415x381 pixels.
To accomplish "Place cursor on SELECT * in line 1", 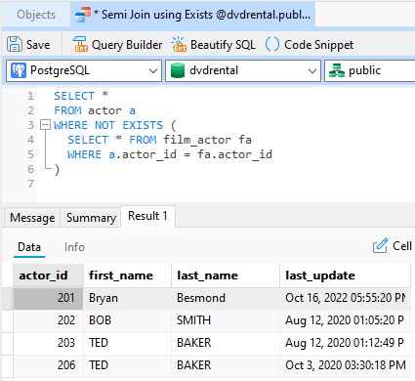I will (81, 96).
